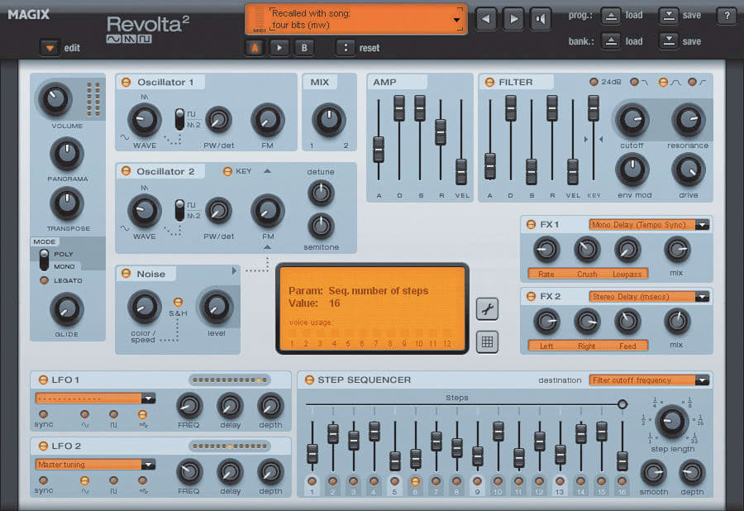Toggle Oscillator 1 power button
Image resolution: width=744 pixels, height=511 pixels.
coord(126,82)
